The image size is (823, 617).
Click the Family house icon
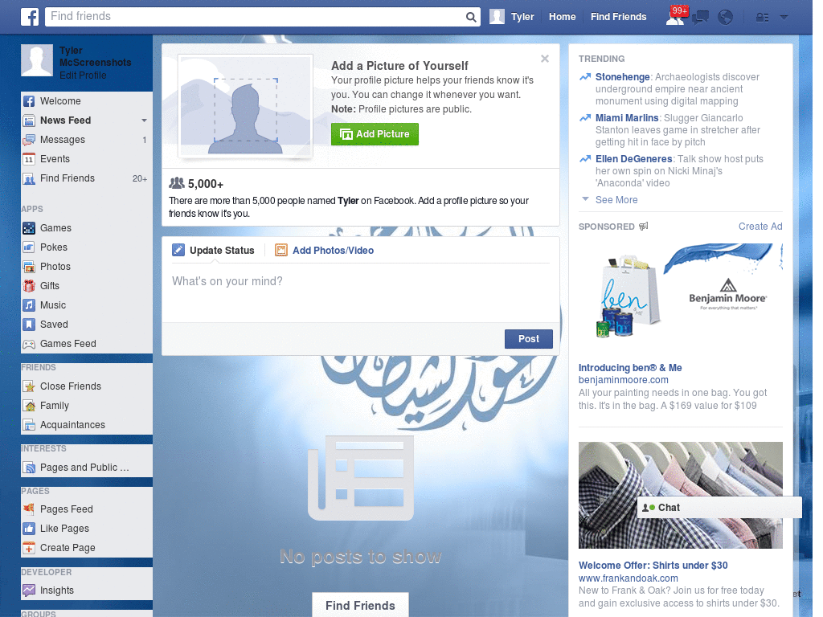[29, 406]
